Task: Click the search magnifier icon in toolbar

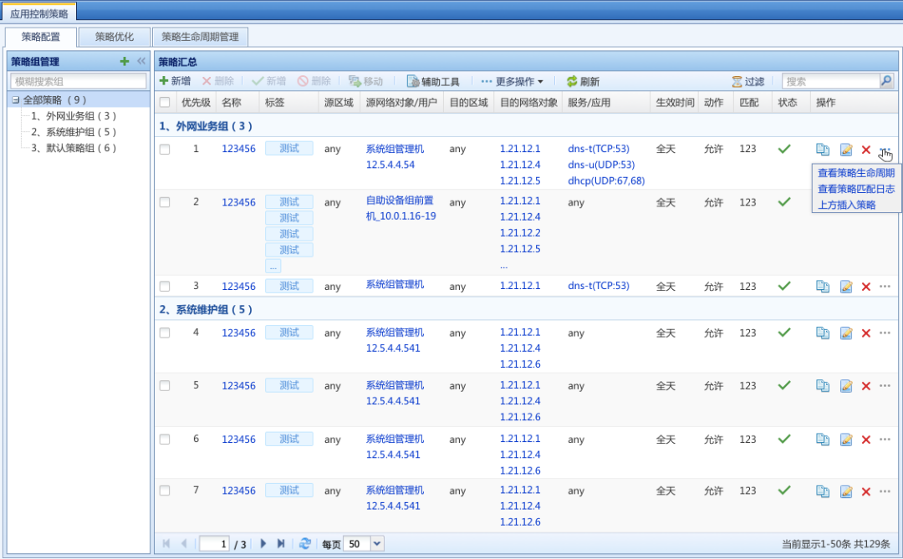Action: click(x=886, y=81)
